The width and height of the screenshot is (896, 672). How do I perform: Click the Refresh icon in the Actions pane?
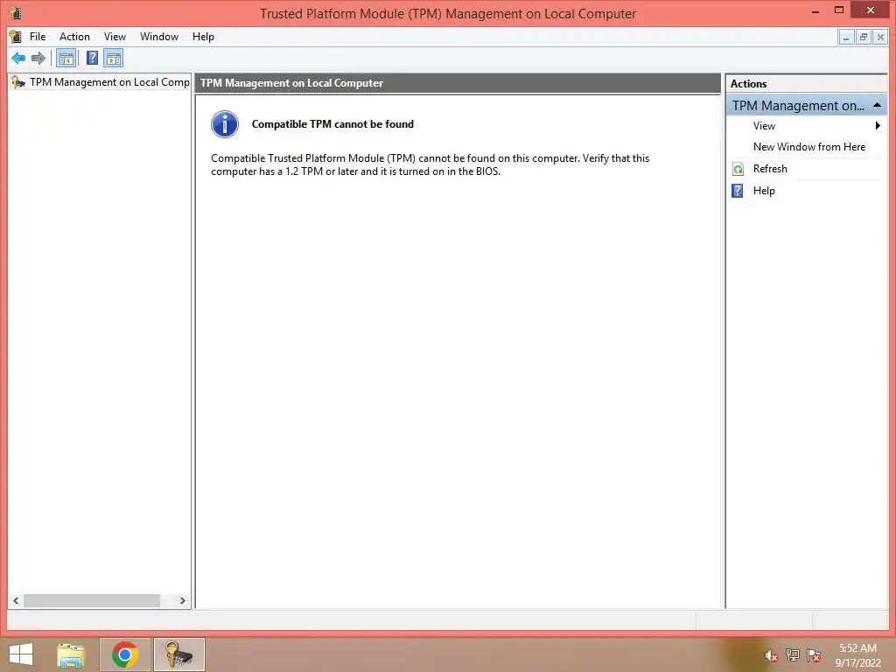point(738,169)
